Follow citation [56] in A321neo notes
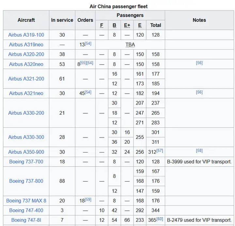The width and height of the screenshot is (235, 226). coord(199,92)
